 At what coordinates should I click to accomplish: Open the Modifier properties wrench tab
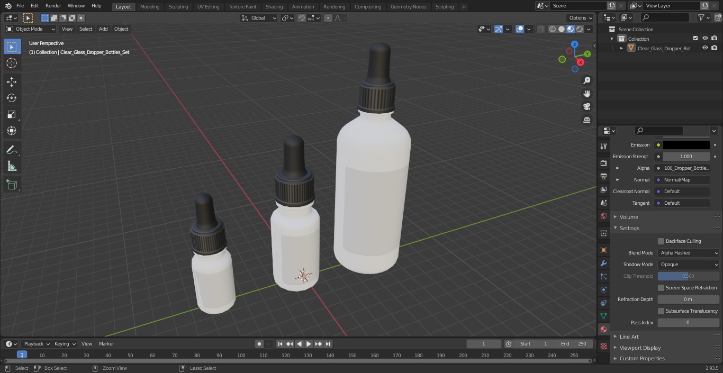[603, 263]
